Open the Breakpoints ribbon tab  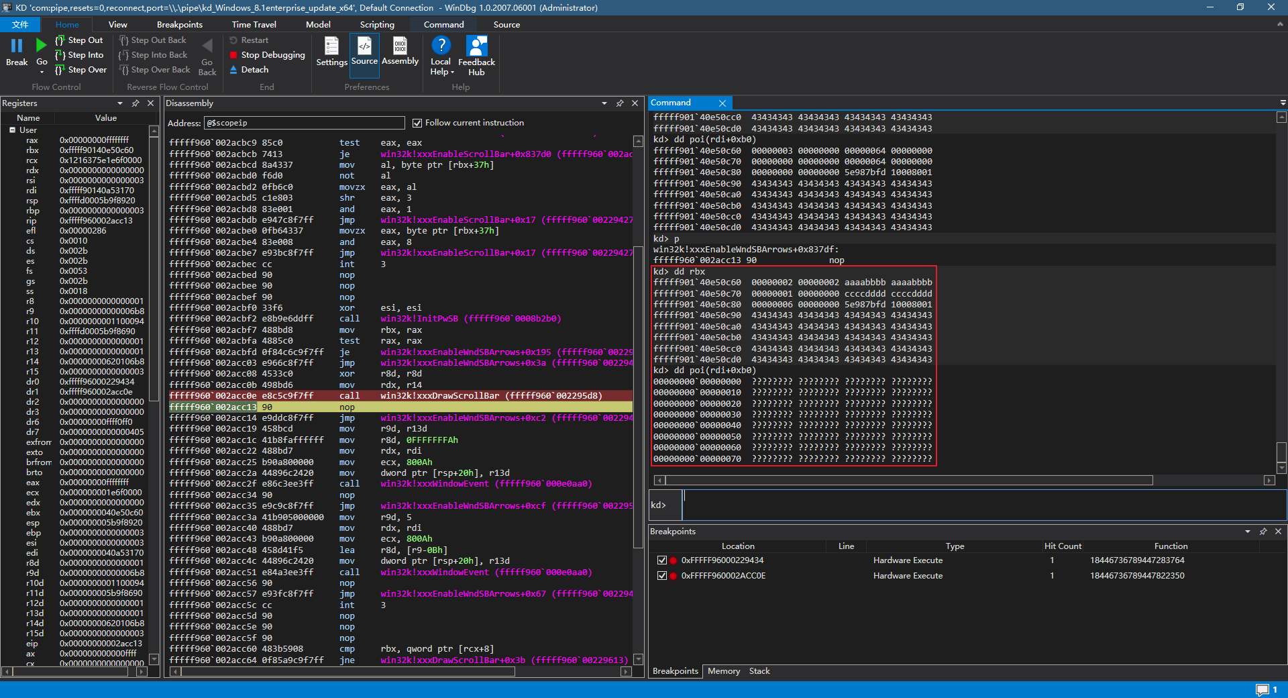tap(179, 25)
